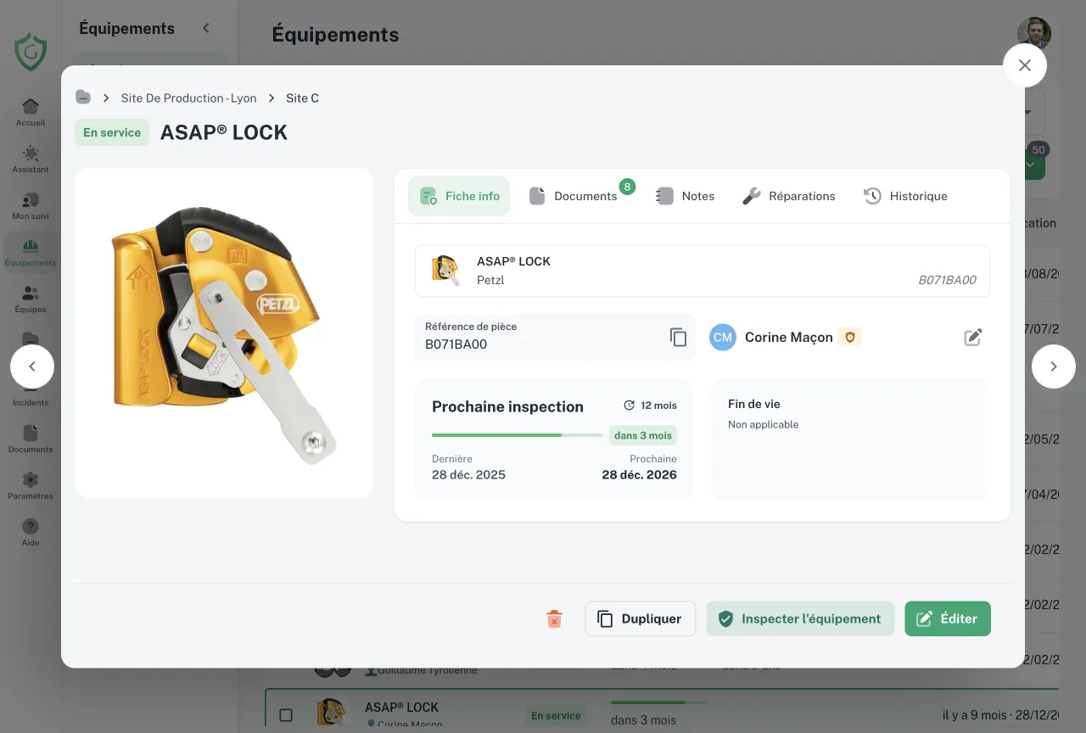Open Paramètres in the sidebar
This screenshot has height=733, width=1086.
coord(31,485)
